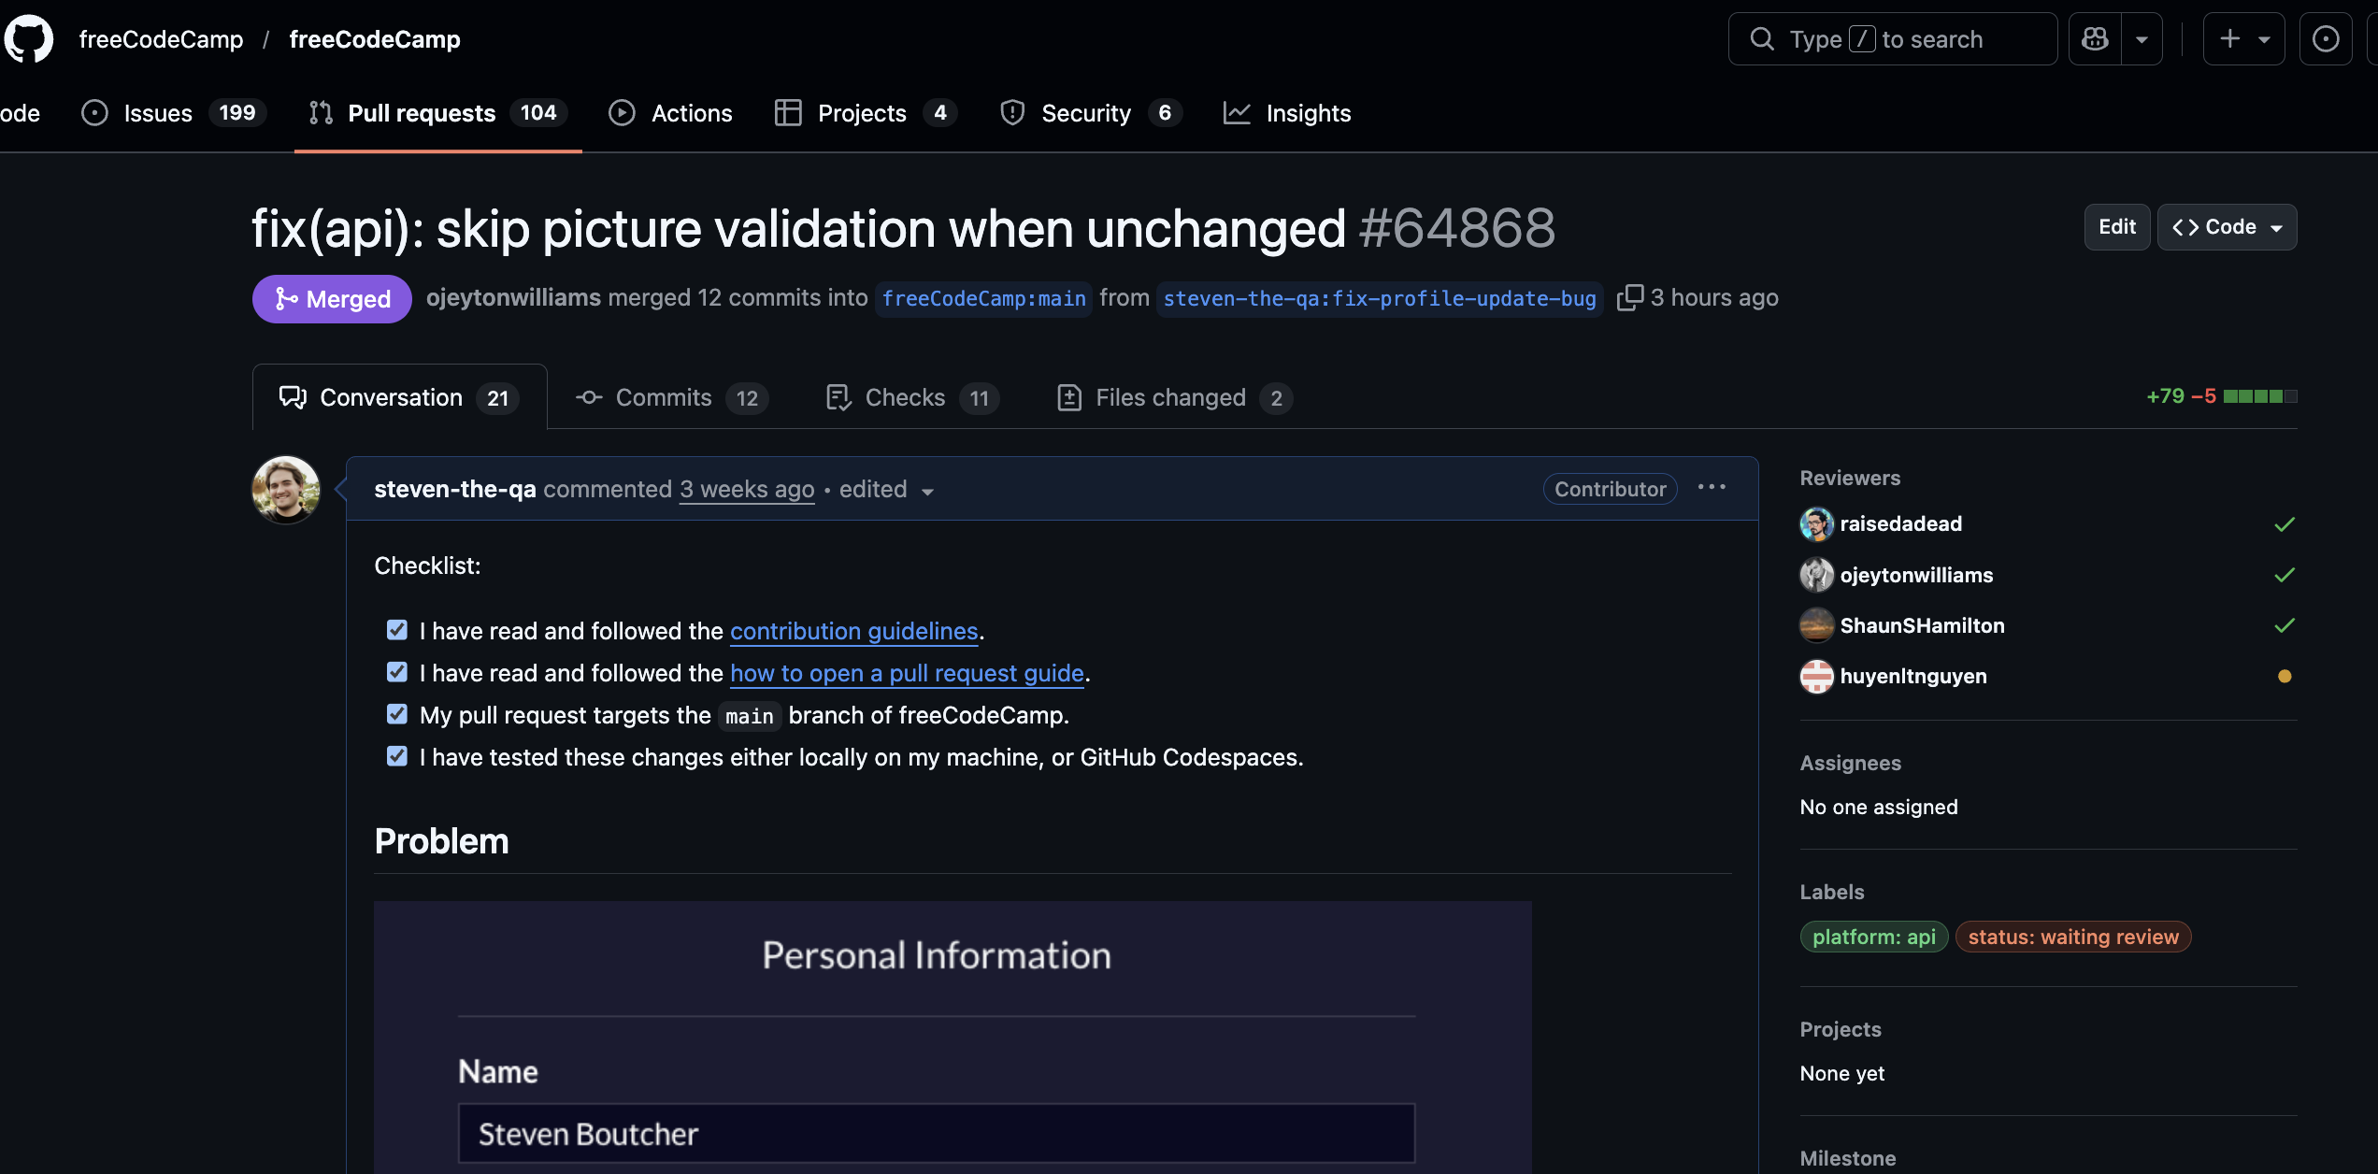Screen dimensions: 2378x1174
Task: Open the Insights graph icon
Action: pyautogui.click(x=1237, y=112)
